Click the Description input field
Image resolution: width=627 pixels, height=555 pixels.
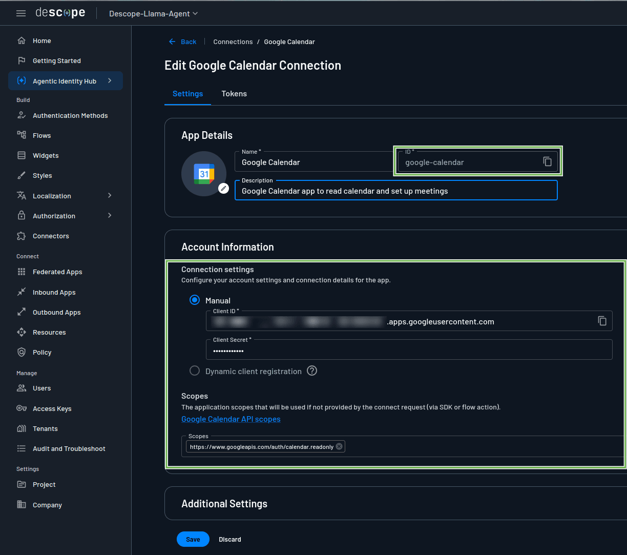coord(396,191)
